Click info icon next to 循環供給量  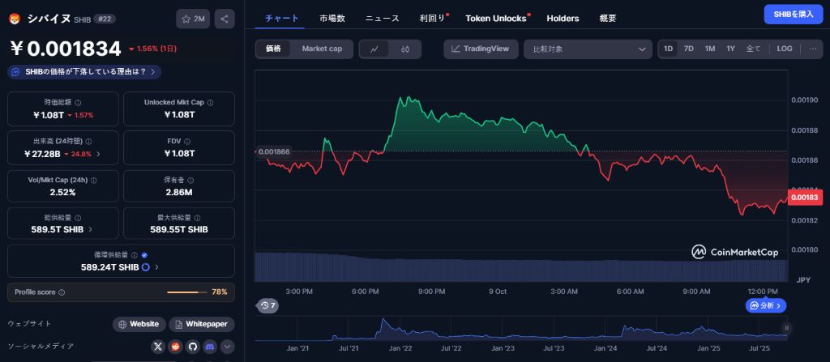[134, 255]
